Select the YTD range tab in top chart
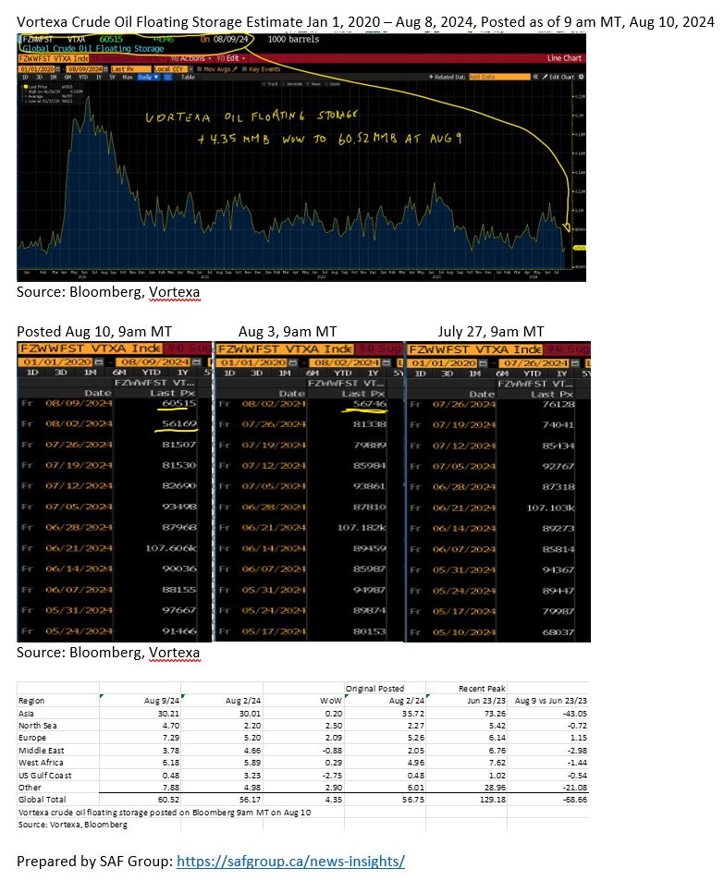 click(83, 77)
